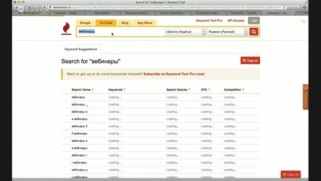Click the Copy all button
Screen dimensions: 321x181
[x=250, y=60]
